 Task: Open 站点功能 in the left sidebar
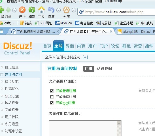click(12, 81)
